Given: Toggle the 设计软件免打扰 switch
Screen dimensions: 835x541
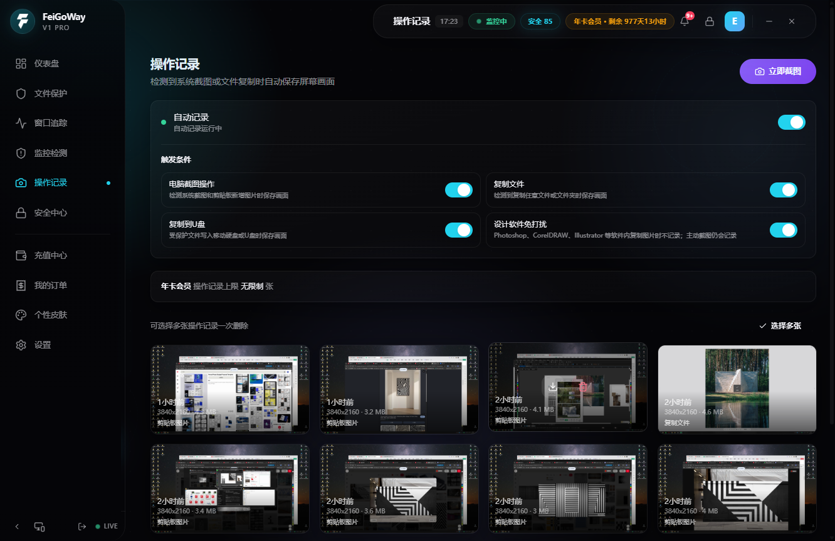Looking at the screenshot, I should [x=784, y=230].
